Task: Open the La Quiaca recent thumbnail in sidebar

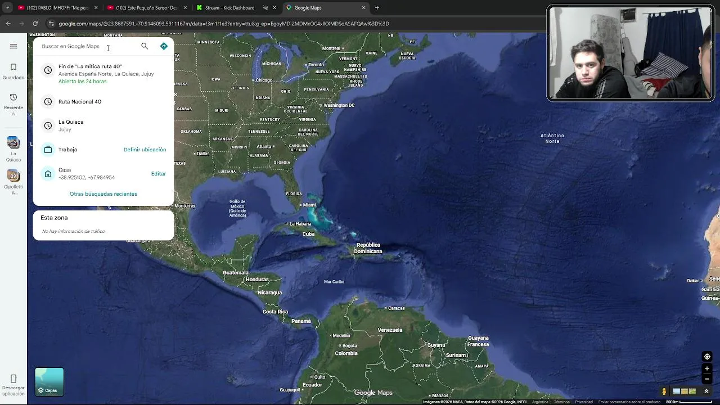Action: tap(13, 142)
